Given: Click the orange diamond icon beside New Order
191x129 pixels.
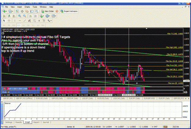Looking at the screenshot, I should click(57, 11).
